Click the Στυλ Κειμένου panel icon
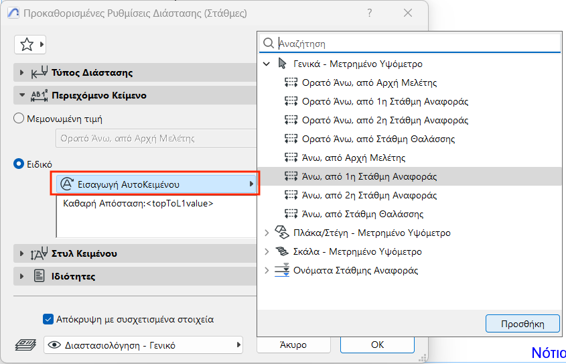 [40, 253]
